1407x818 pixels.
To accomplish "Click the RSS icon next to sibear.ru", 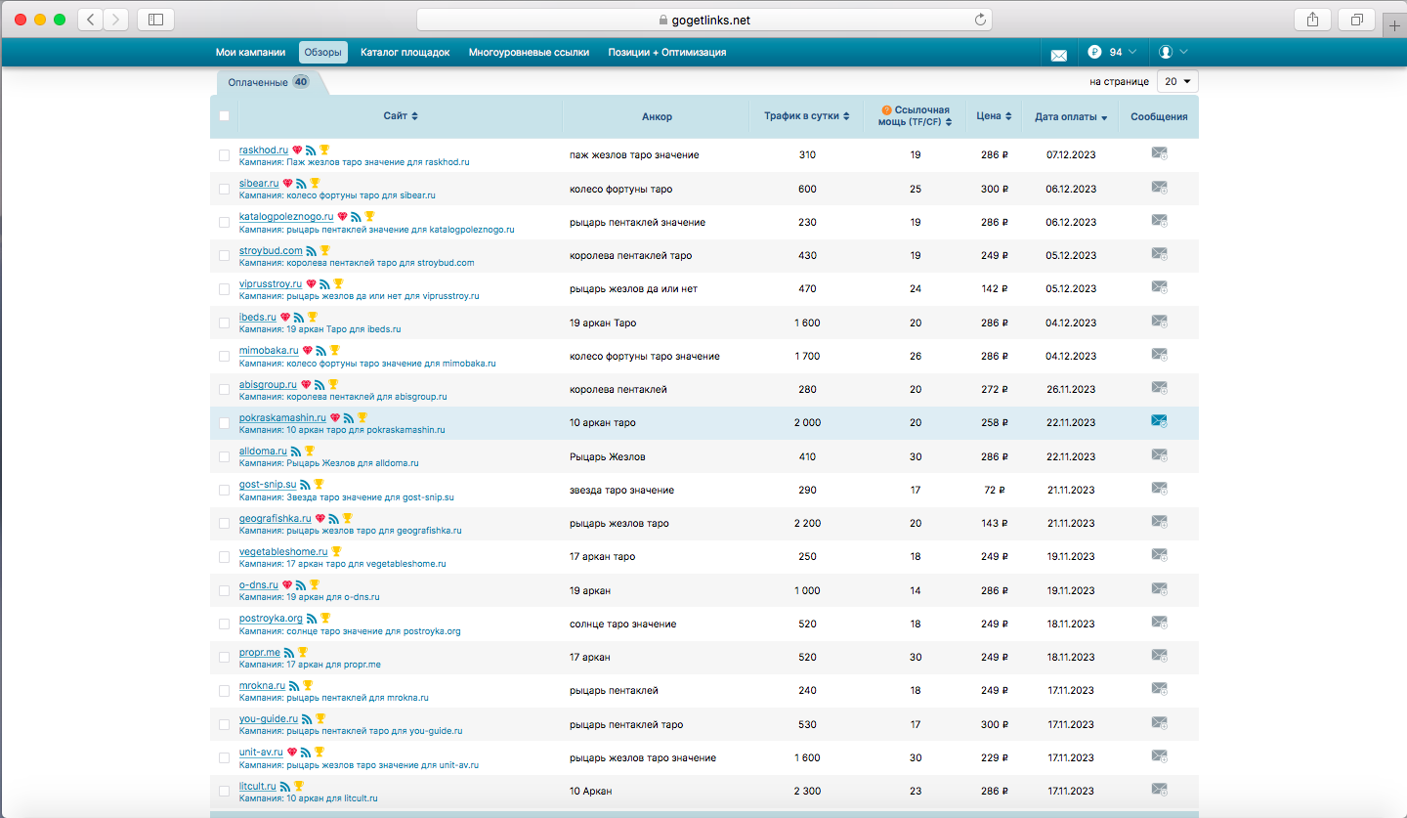I will pos(302,184).
